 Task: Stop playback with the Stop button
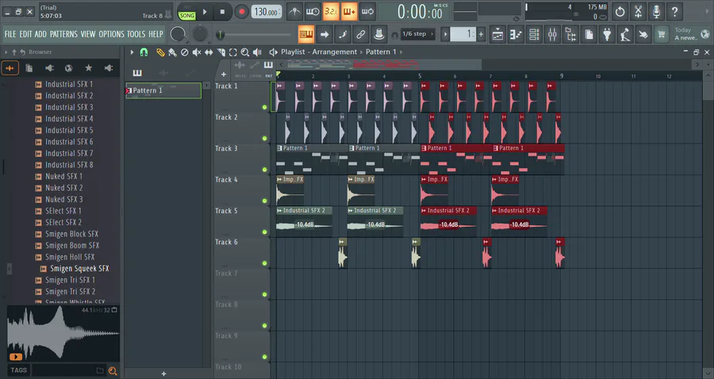(222, 12)
